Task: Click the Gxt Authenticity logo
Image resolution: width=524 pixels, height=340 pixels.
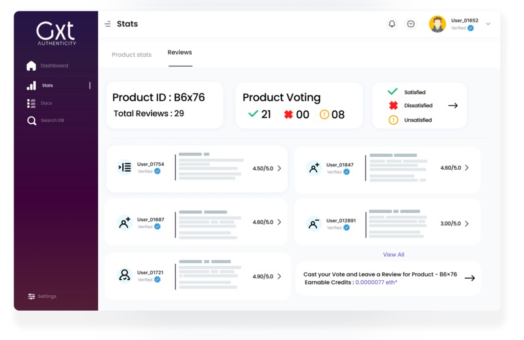Action: coord(56,33)
